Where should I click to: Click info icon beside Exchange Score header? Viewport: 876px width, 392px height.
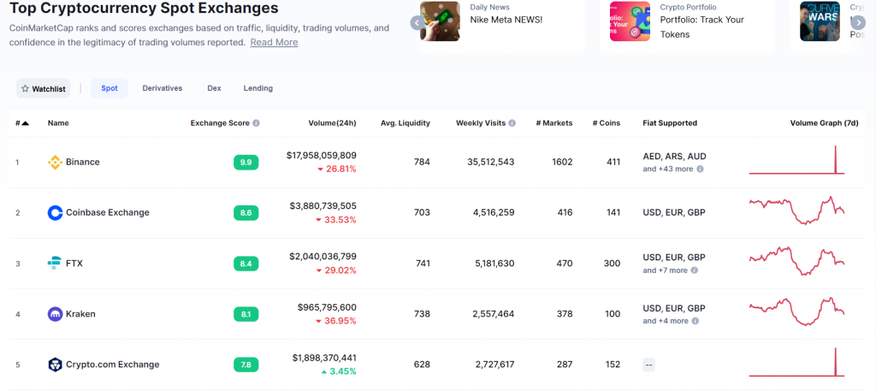257,123
